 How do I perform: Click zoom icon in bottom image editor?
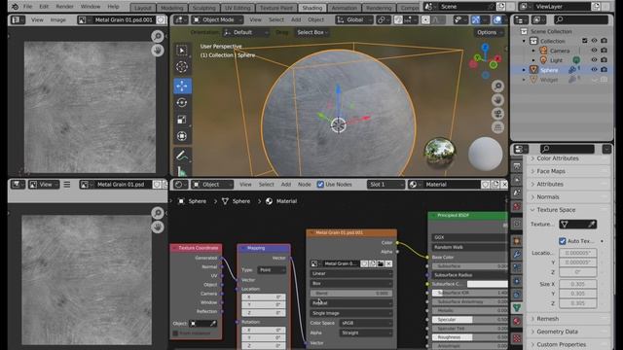click(158, 213)
